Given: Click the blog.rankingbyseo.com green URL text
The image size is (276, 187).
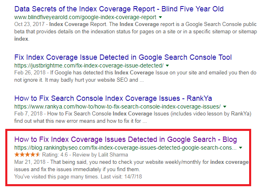Looking at the screenshot, I should pyautogui.click(x=125, y=148).
